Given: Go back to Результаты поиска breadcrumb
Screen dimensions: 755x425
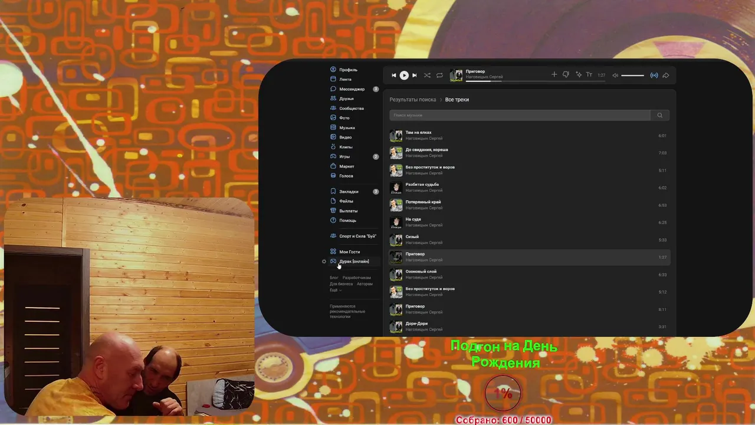Looking at the screenshot, I should coord(413,100).
